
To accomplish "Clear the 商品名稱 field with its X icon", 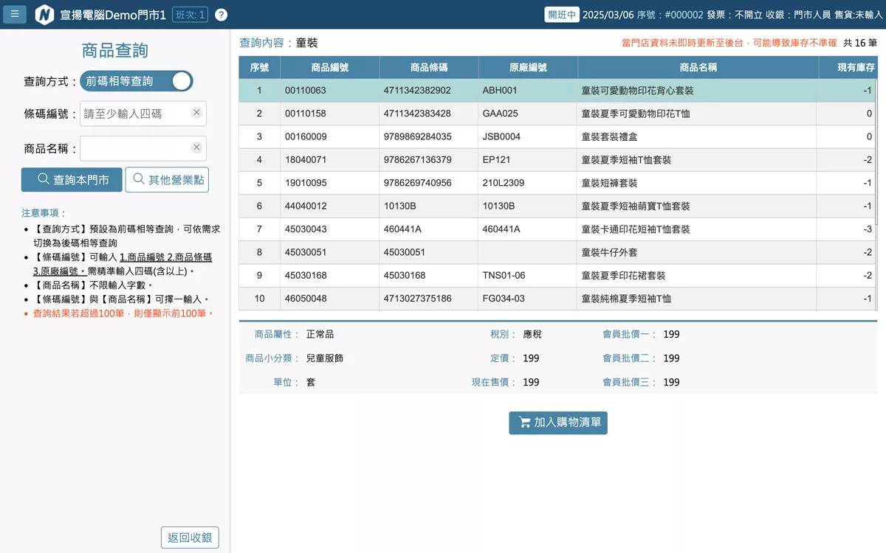I will tap(196, 147).
